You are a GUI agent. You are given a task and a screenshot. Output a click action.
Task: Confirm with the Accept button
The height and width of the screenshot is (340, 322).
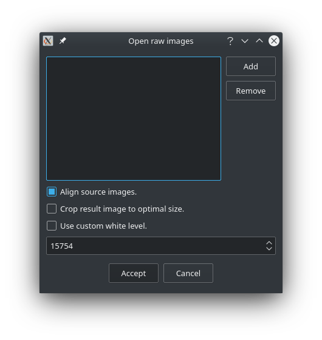coord(134,273)
